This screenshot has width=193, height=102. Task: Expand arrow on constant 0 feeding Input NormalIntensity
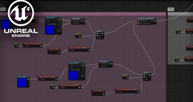[18, 44]
